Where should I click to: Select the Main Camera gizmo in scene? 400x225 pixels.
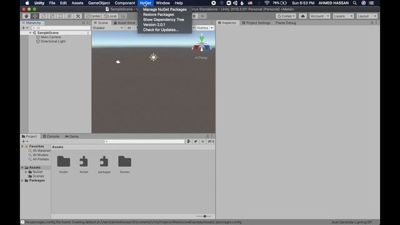[118, 62]
